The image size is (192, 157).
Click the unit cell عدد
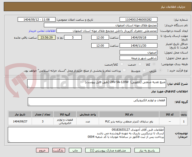pyautogui.click(x=88, y=121)
